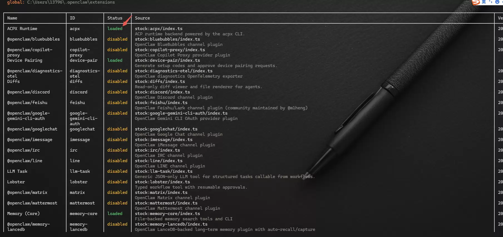Click the Lobster plugin name
This screenshot has height=237, width=503.
(x=16, y=182)
